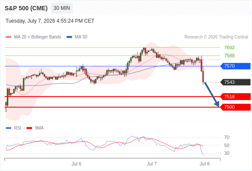Click the Jul 7 date axis label

point(152,164)
